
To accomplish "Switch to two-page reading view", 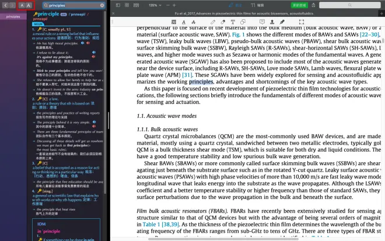I will point(136,5).
